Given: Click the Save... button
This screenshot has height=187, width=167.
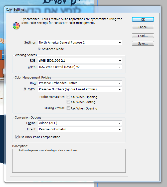Looking at the screenshot, I should coord(143,43).
